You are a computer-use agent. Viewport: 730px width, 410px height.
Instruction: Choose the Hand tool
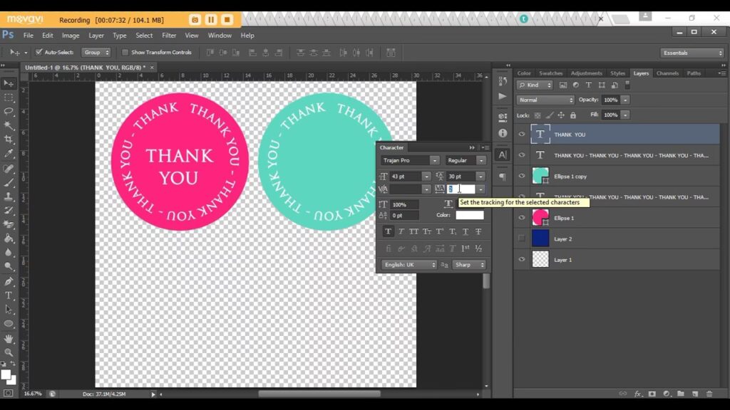click(x=9, y=337)
